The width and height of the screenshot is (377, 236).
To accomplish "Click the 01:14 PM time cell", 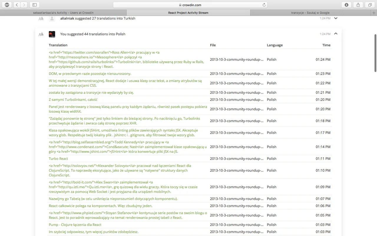I will pyautogui.click(x=323, y=147).
